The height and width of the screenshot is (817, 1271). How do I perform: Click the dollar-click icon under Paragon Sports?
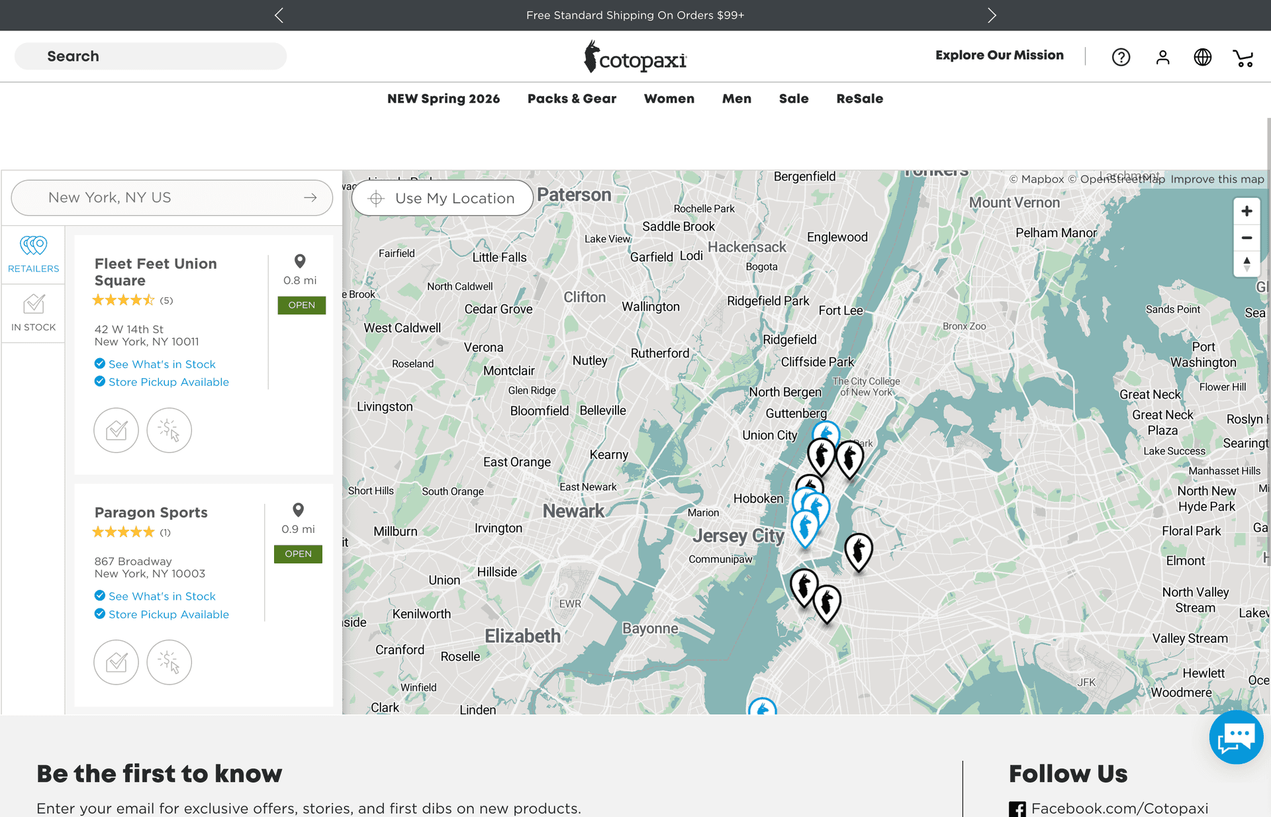coord(169,661)
